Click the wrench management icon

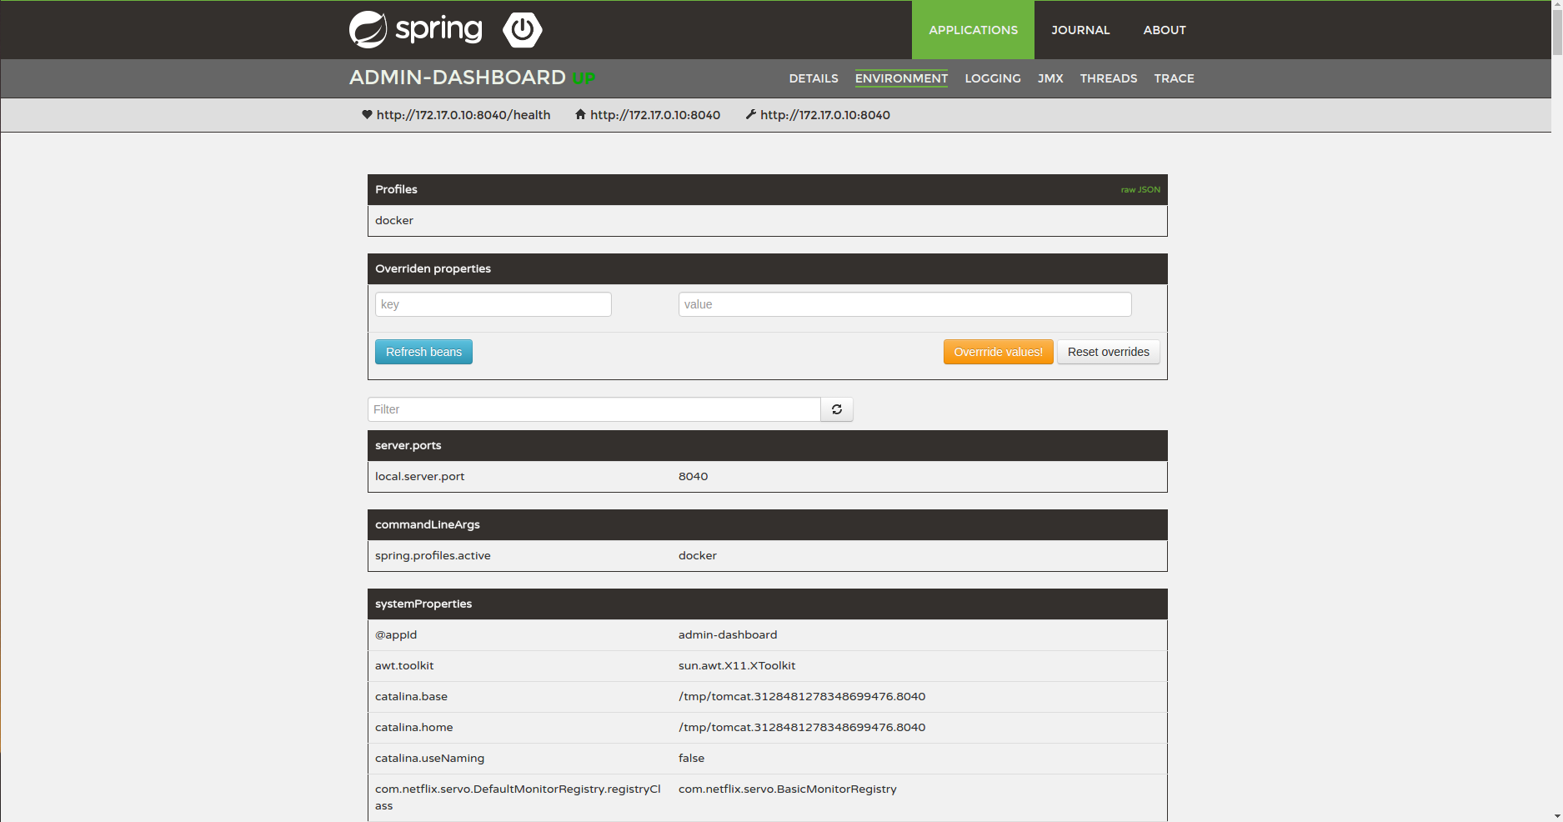click(750, 115)
